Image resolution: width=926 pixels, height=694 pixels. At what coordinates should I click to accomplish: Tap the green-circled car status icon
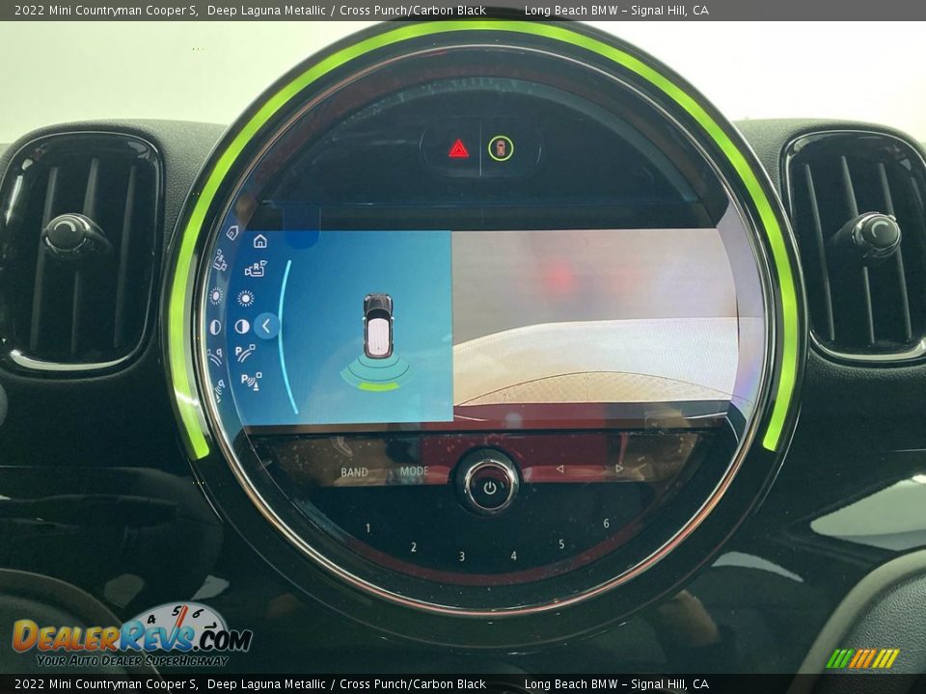click(x=501, y=147)
